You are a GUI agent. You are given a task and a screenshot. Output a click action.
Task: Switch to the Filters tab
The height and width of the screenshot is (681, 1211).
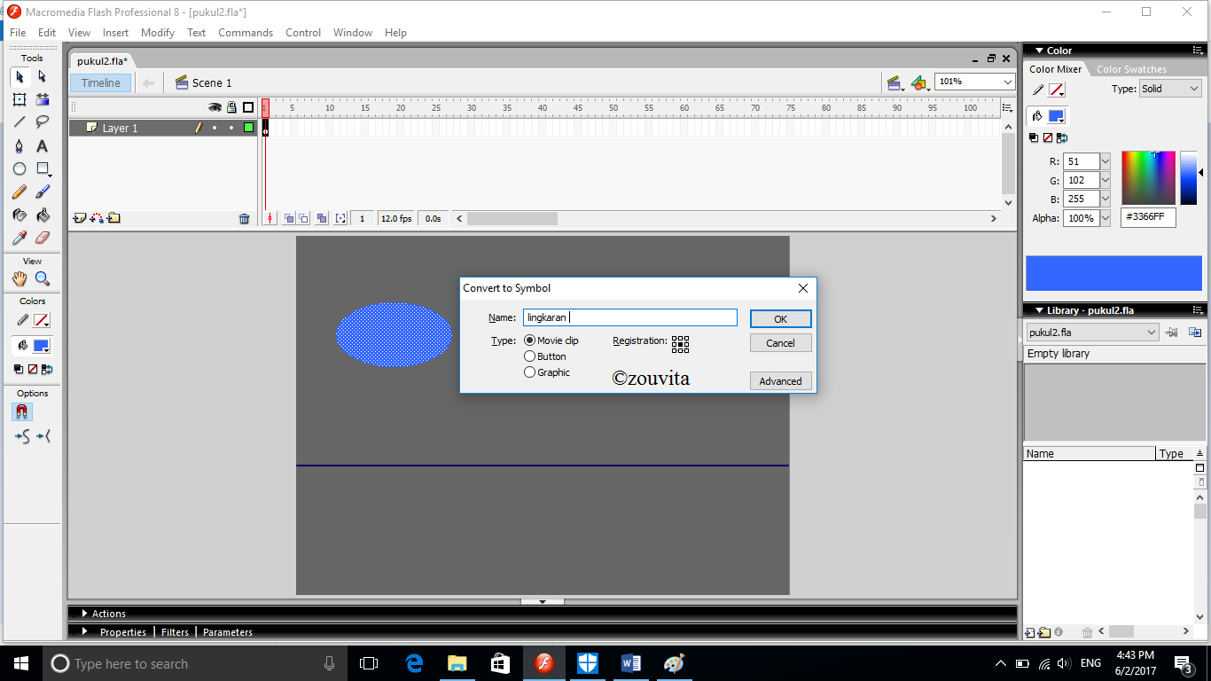[x=175, y=632]
